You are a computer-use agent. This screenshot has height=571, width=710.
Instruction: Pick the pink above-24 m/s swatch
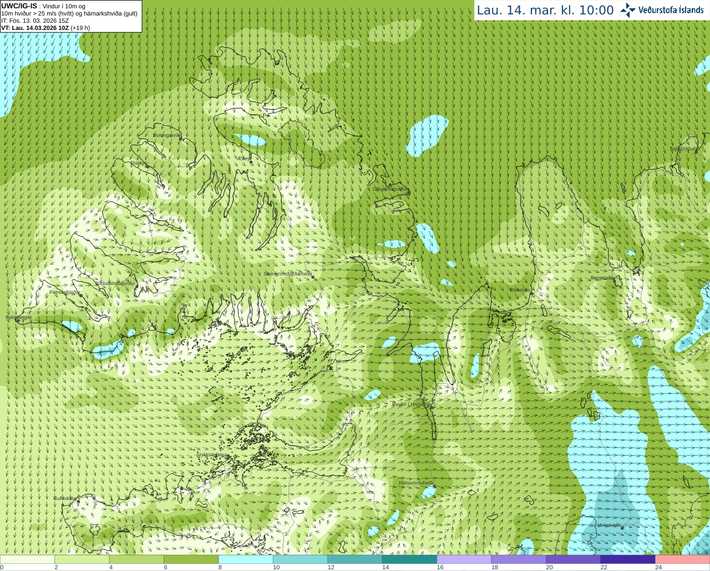[x=683, y=559]
